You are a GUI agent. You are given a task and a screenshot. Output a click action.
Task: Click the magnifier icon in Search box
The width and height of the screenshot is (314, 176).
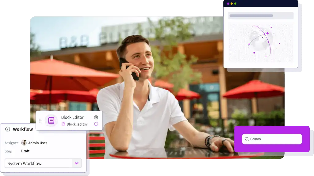pyautogui.click(x=247, y=139)
